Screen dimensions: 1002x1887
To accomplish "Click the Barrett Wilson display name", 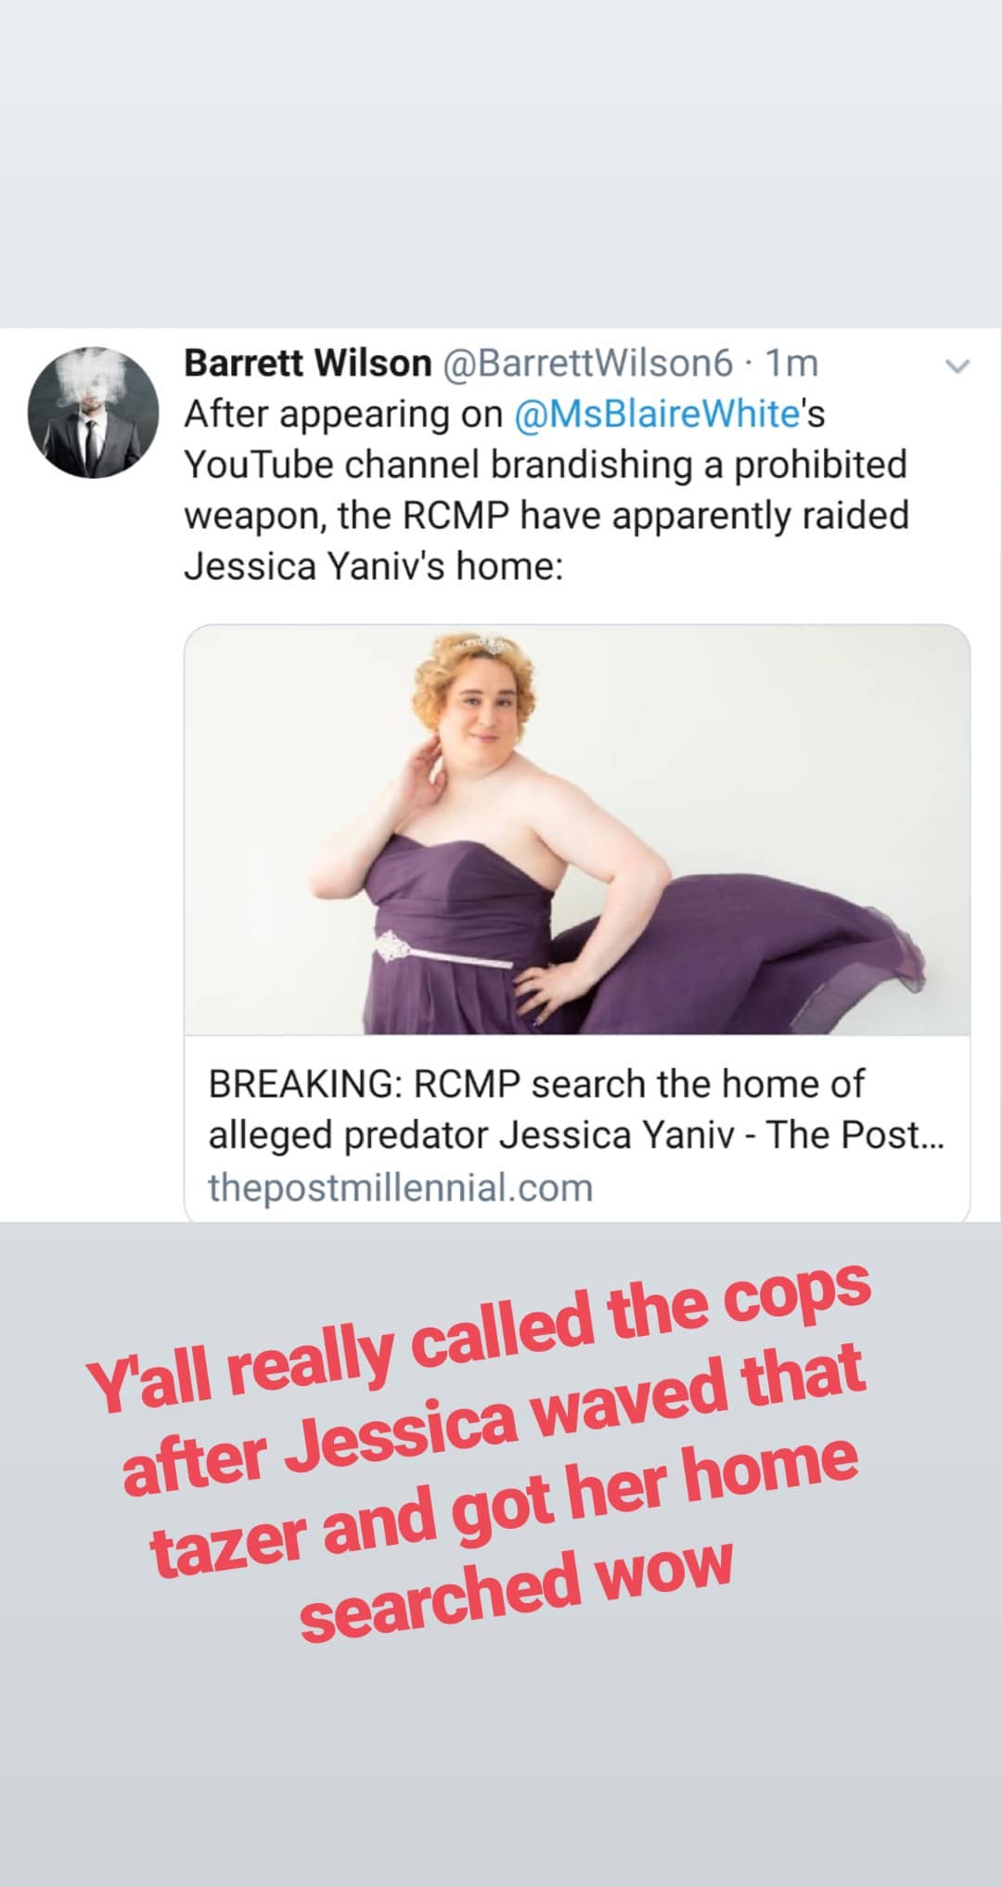I will click(x=308, y=363).
